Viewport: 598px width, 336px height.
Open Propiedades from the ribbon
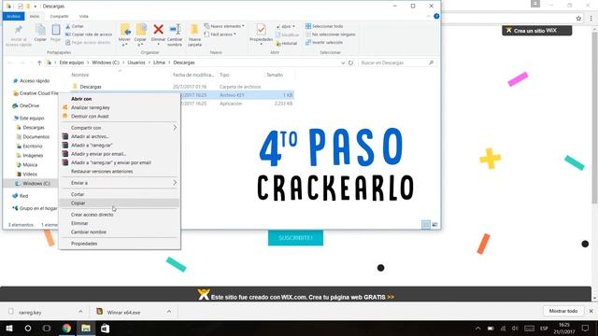[x=261, y=35]
